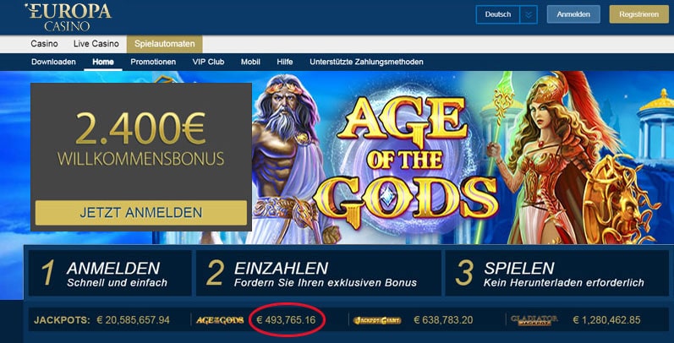Image resolution: width=674 pixels, height=343 pixels.
Task: Switch to the Casino tab
Action: point(44,44)
